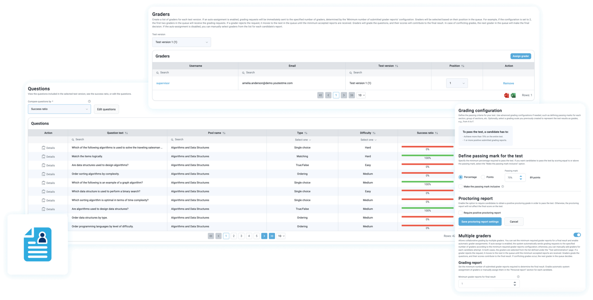
Task: Expand Compare questions by Success ratio dropdown
Action: tap(59, 109)
